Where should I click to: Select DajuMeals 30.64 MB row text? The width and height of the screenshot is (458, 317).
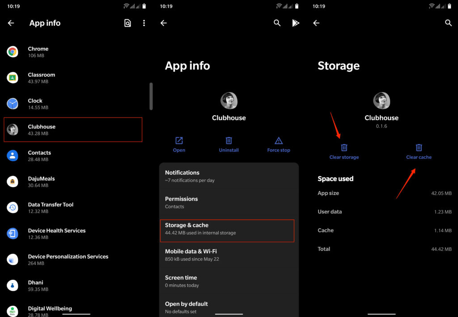point(41,182)
